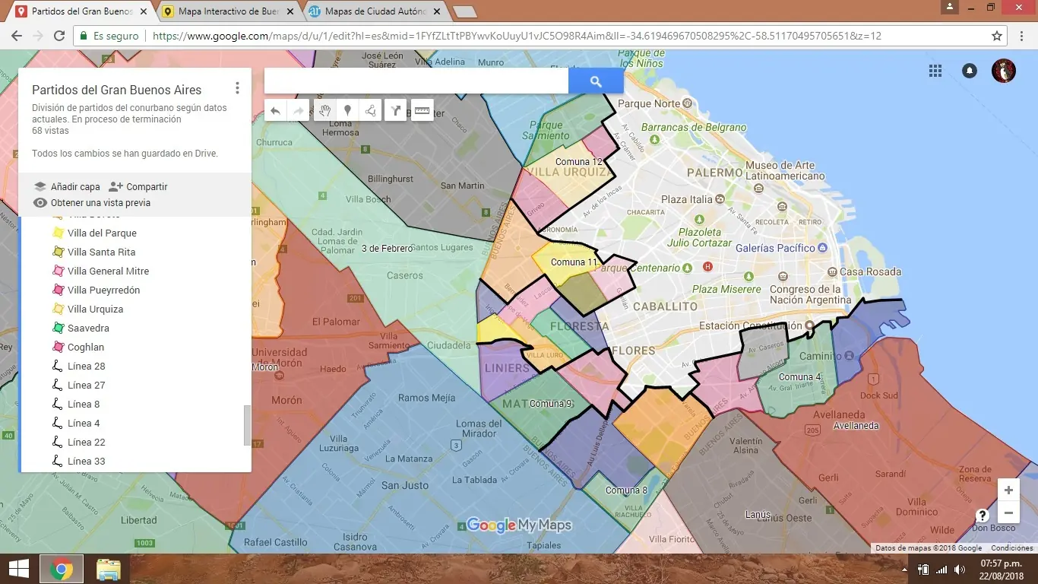Activate the measure distances ruler tool
1038x584 pixels.
(x=422, y=111)
